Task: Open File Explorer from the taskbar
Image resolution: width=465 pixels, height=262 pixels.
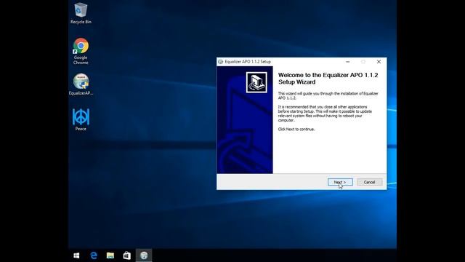Action: pos(110,255)
